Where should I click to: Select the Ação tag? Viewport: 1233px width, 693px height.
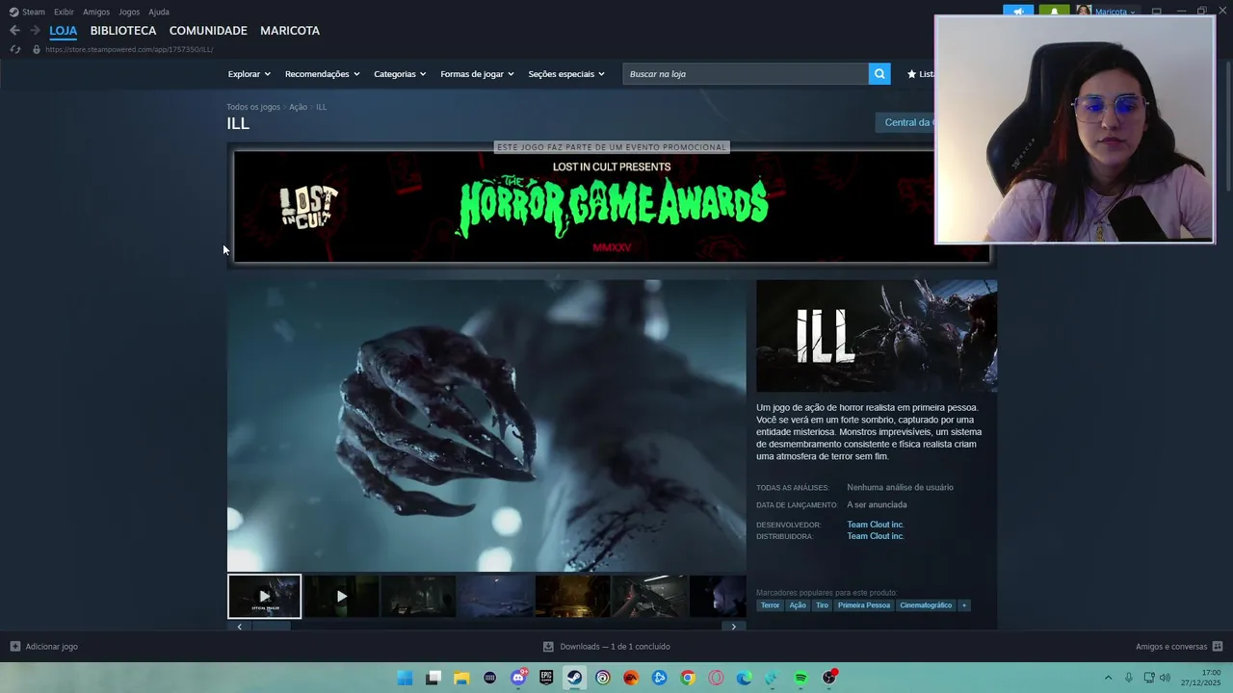click(x=798, y=605)
